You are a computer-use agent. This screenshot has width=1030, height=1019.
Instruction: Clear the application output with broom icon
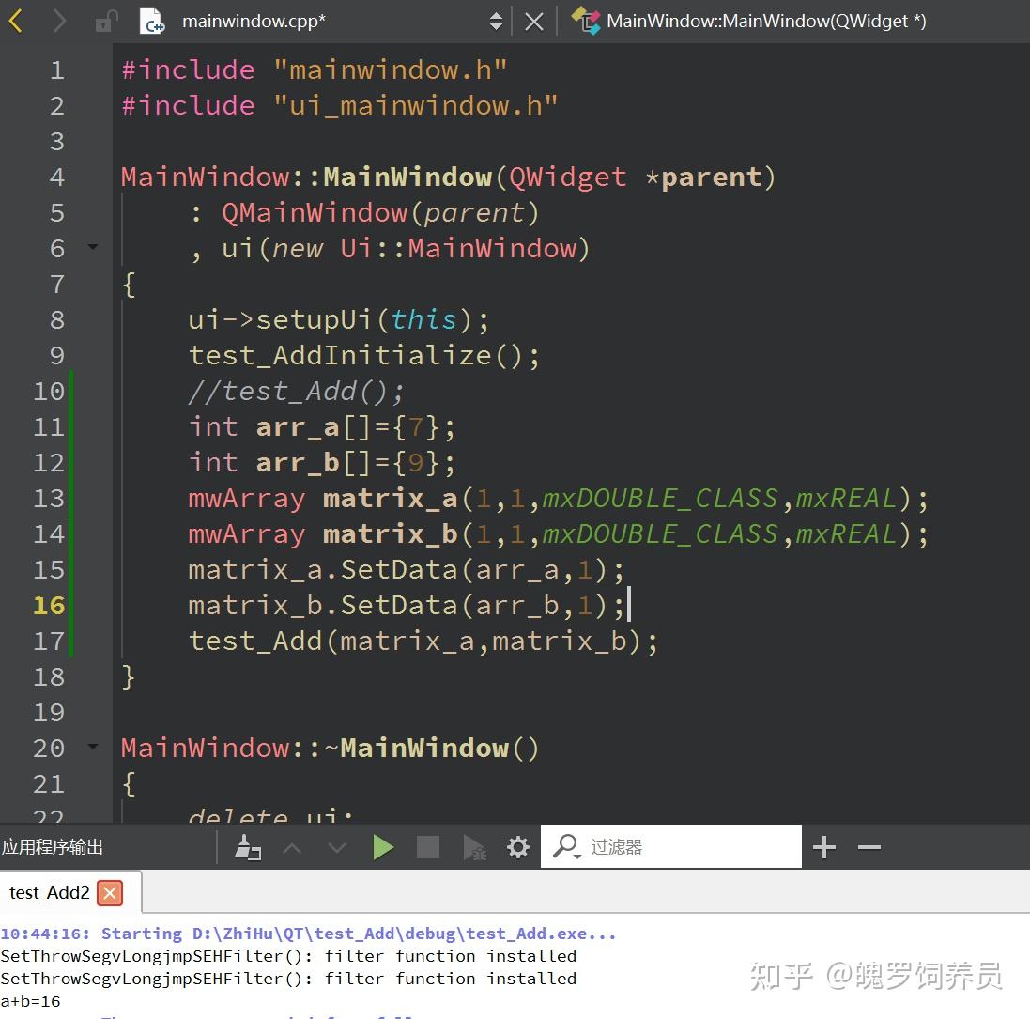248,846
